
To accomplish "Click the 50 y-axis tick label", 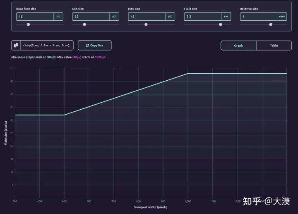I will click(12, 68).
